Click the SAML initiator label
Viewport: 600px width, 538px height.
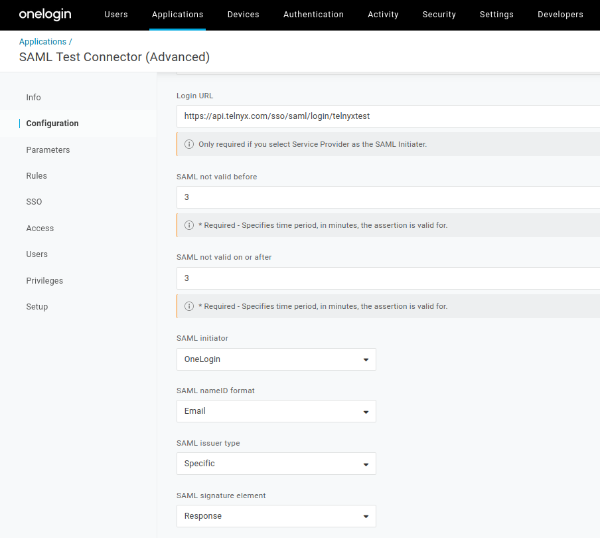click(202, 338)
